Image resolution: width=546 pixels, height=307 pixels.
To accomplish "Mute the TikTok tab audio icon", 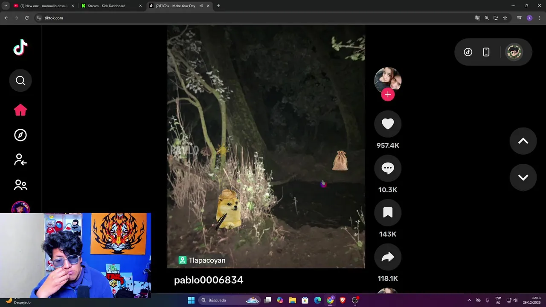I will click(201, 6).
